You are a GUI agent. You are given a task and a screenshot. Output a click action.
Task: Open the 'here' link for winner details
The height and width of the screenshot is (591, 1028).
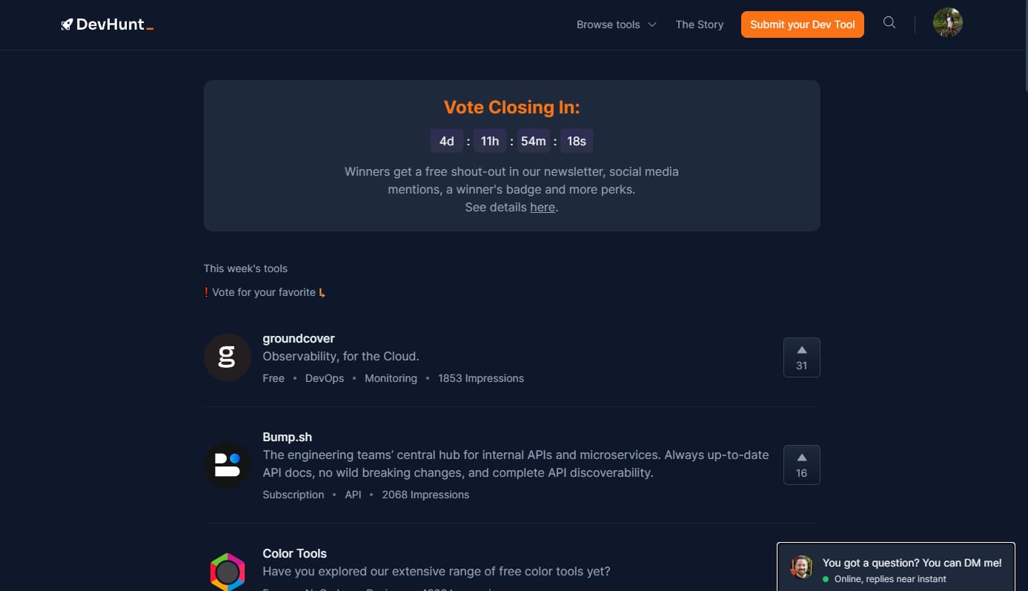[x=543, y=207]
